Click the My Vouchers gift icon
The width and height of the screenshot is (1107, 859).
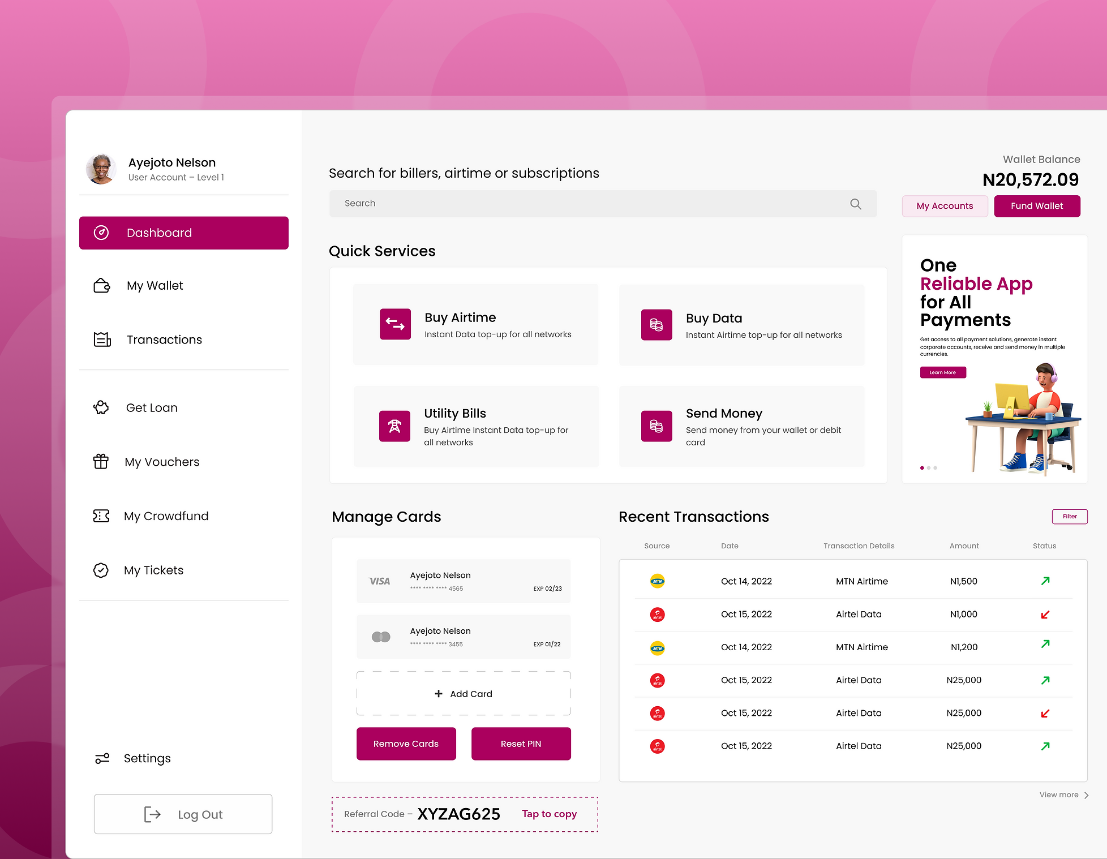101,462
